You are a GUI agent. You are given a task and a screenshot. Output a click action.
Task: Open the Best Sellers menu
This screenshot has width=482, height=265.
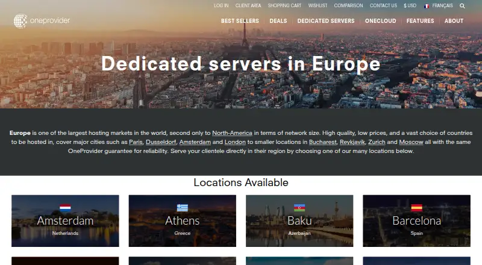coord(240,21)
